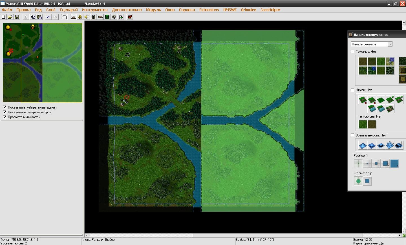Pick the green grass cliff type swatch

(363, 124)
